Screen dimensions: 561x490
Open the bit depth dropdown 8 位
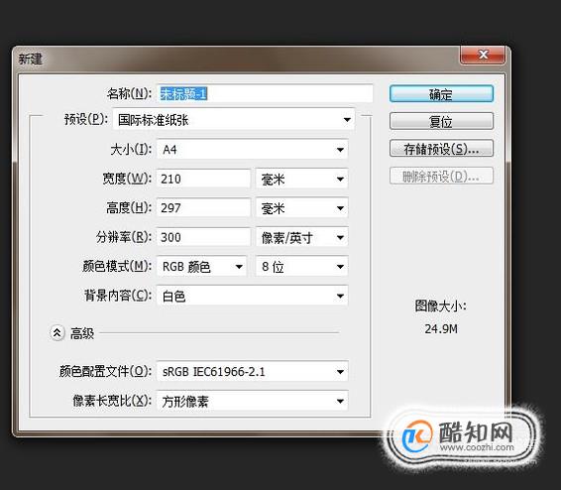(301, 267)
